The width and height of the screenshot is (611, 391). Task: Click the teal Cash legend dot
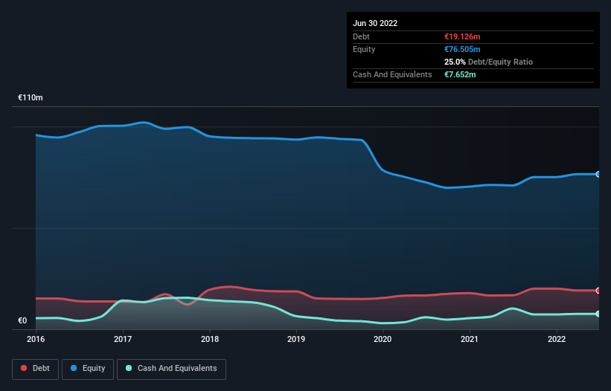(x=129, y=368)
